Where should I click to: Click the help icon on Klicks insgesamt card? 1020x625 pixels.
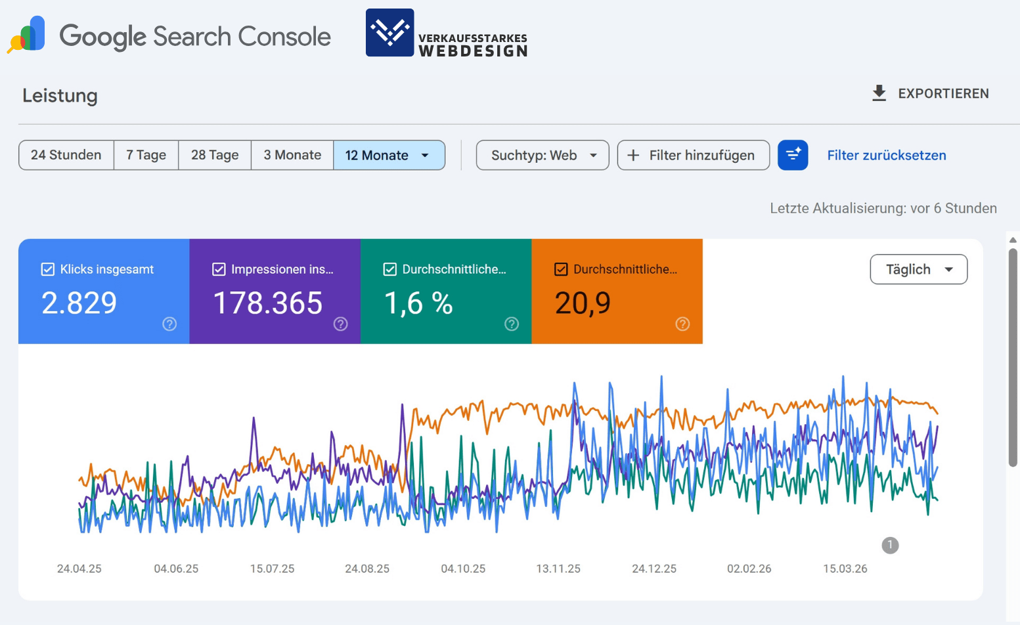click(169, 324)
